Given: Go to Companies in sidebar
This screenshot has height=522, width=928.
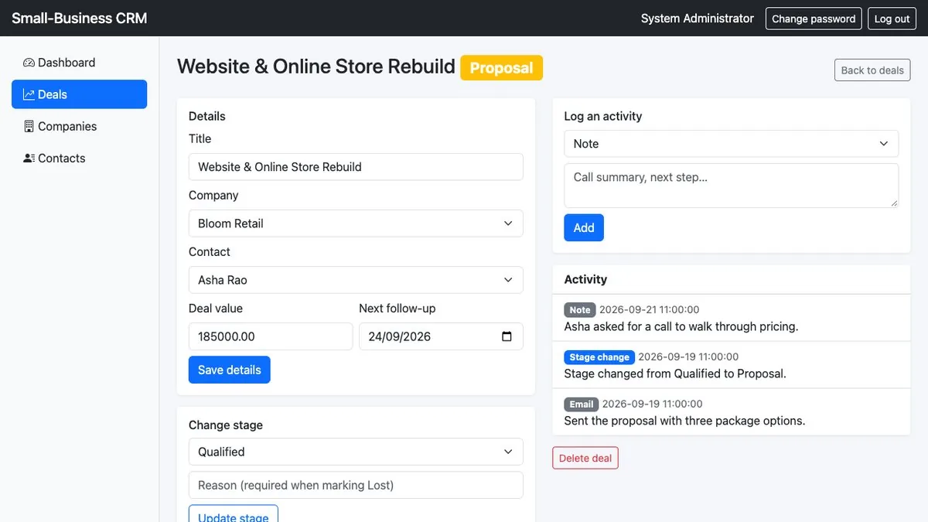Looking at the screenshot, I should coord(79,126).
